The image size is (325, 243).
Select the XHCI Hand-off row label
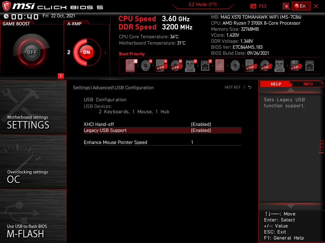99,124
